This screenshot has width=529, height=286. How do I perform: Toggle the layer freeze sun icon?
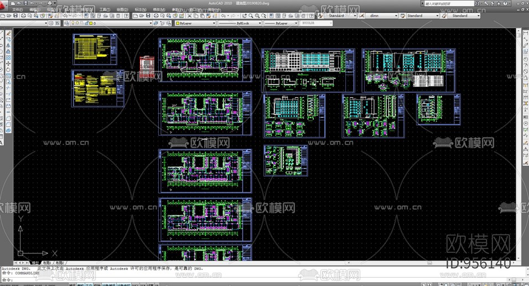[x=77, y=23]
